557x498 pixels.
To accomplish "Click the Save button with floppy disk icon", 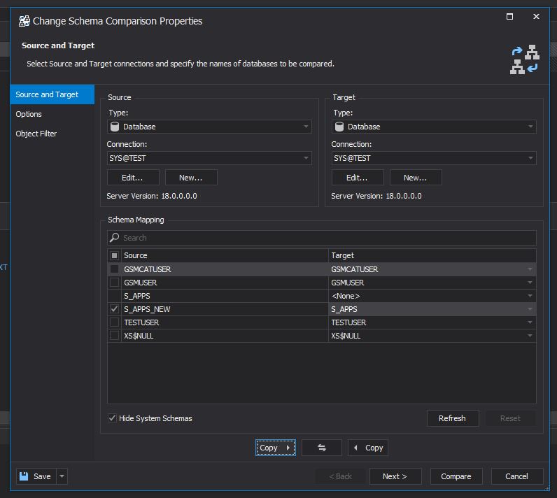I will coord(35,476).
